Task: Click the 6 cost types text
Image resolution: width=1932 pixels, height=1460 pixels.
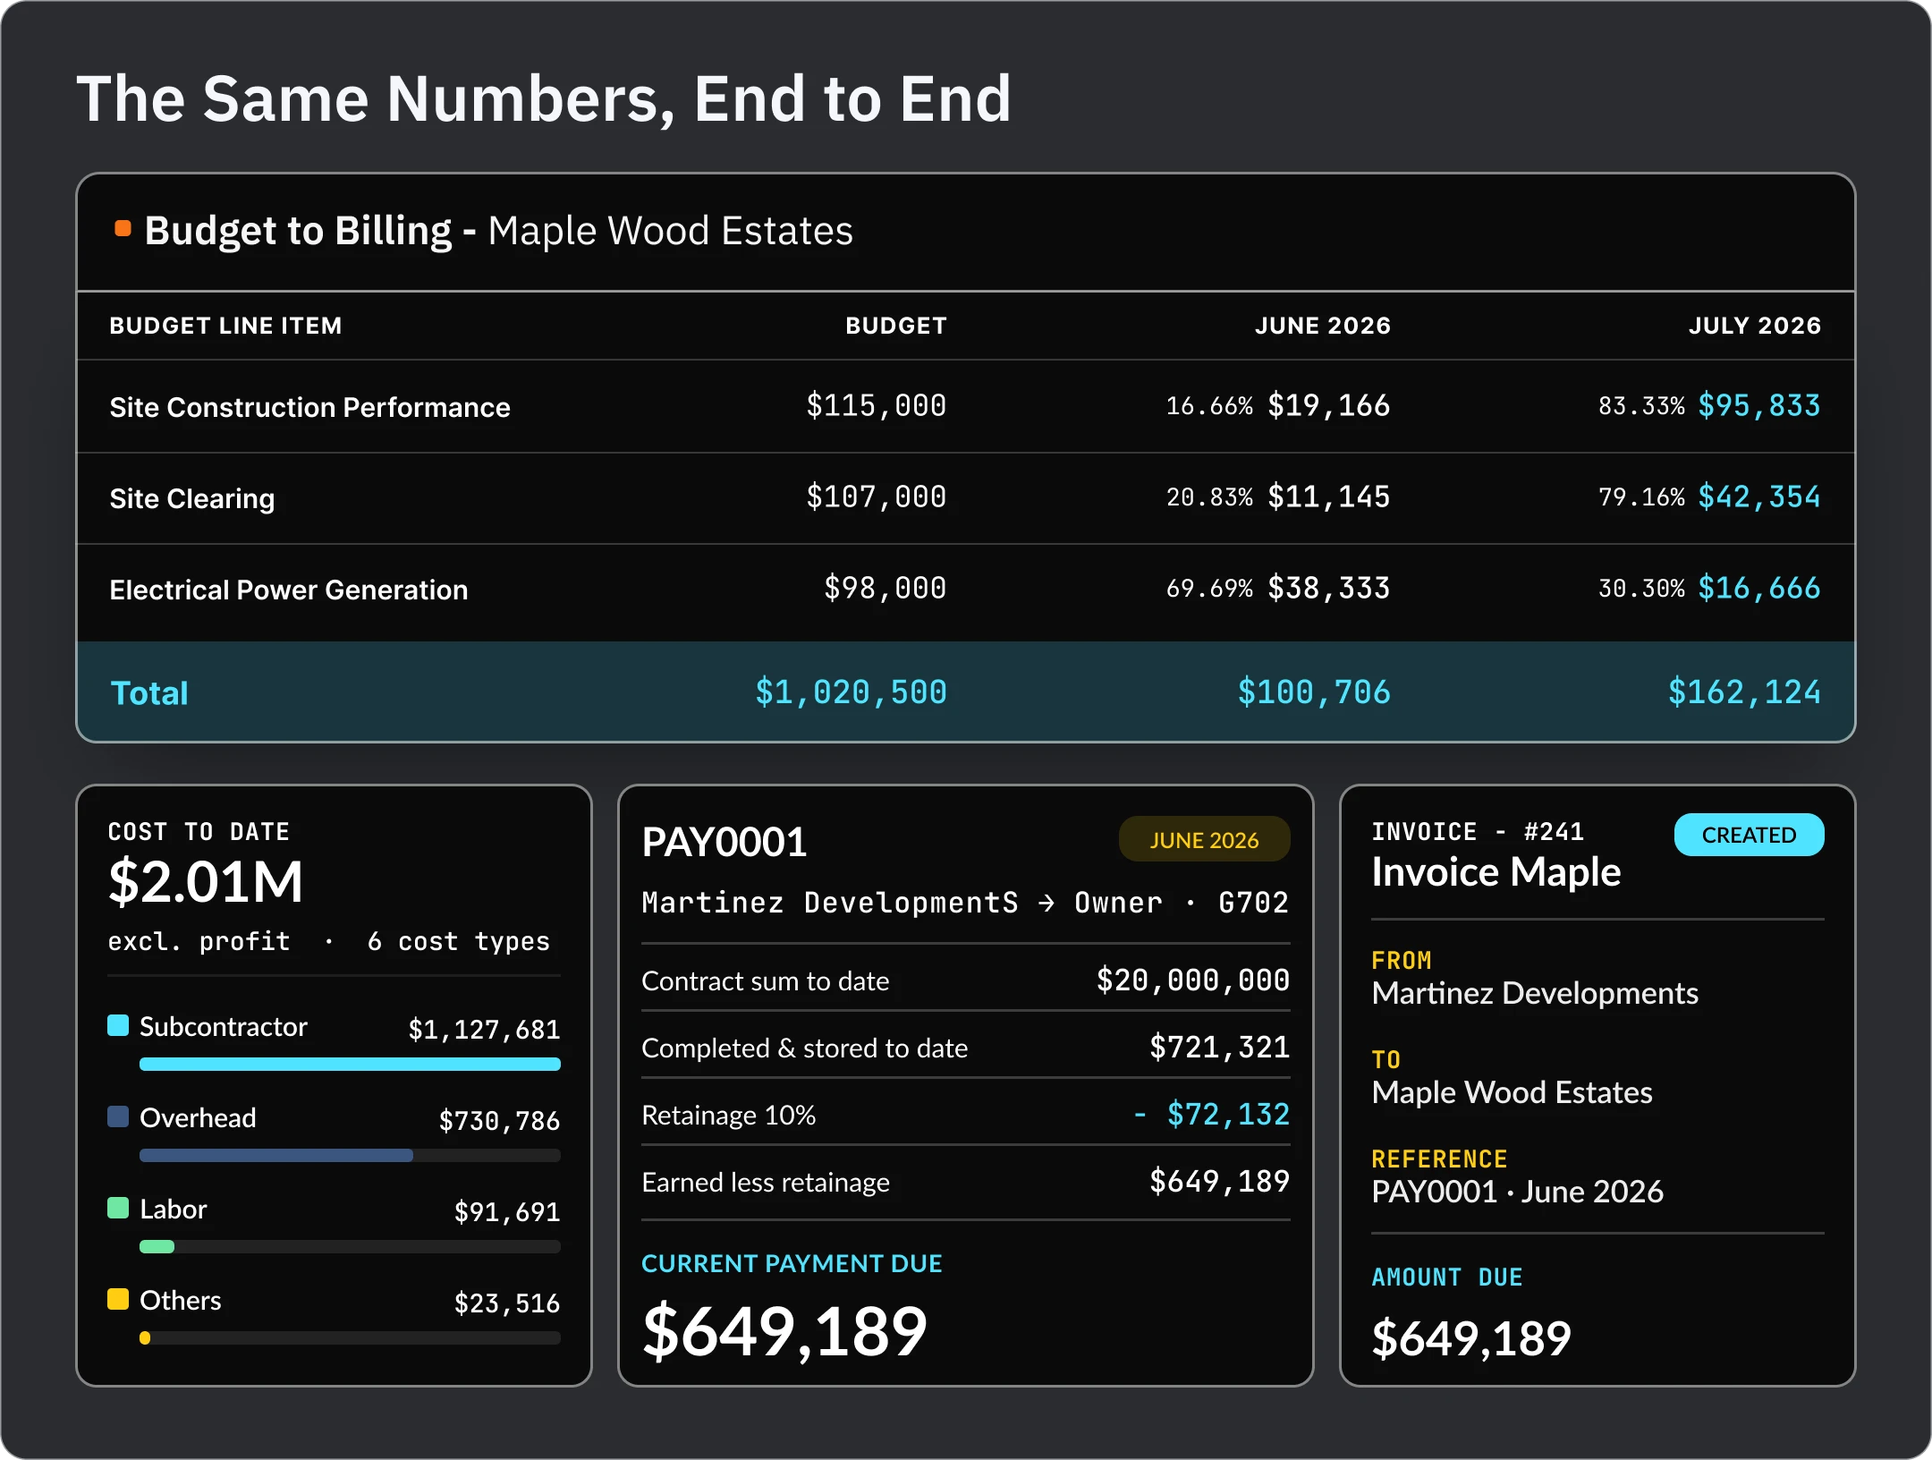Action: (458, 942)
